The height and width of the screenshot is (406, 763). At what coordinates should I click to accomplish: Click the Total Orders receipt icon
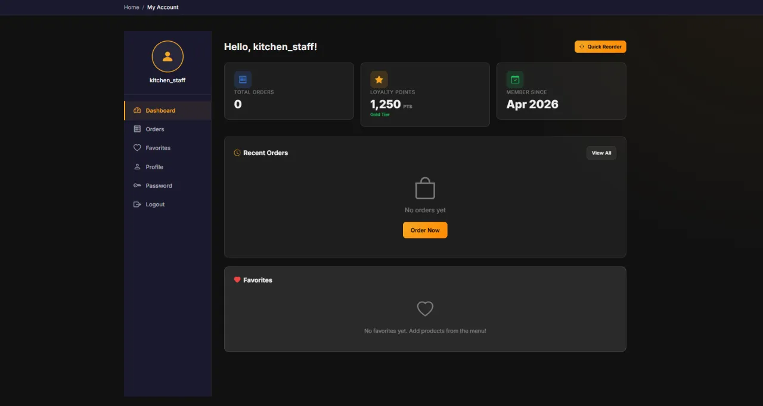(243, 79)
